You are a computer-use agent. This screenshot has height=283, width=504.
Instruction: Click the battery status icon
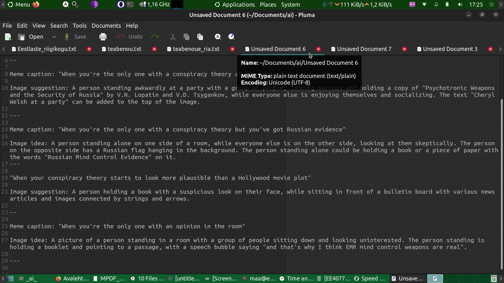pos(447,5)
